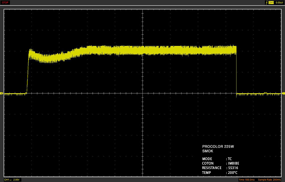Click the CH1 DC coupling symbol
This screenshot has width=285, height=182.
(10, 180)
